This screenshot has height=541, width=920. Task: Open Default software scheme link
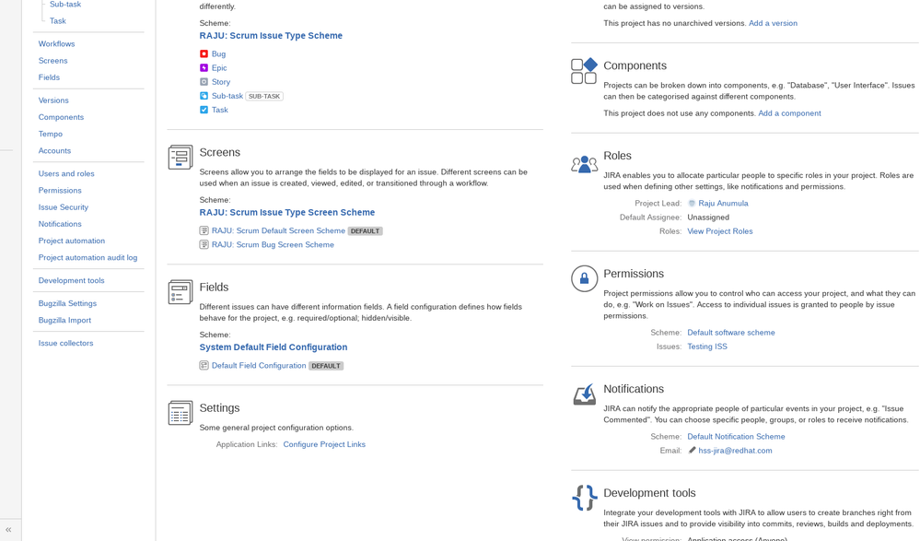tap(731, 333)
